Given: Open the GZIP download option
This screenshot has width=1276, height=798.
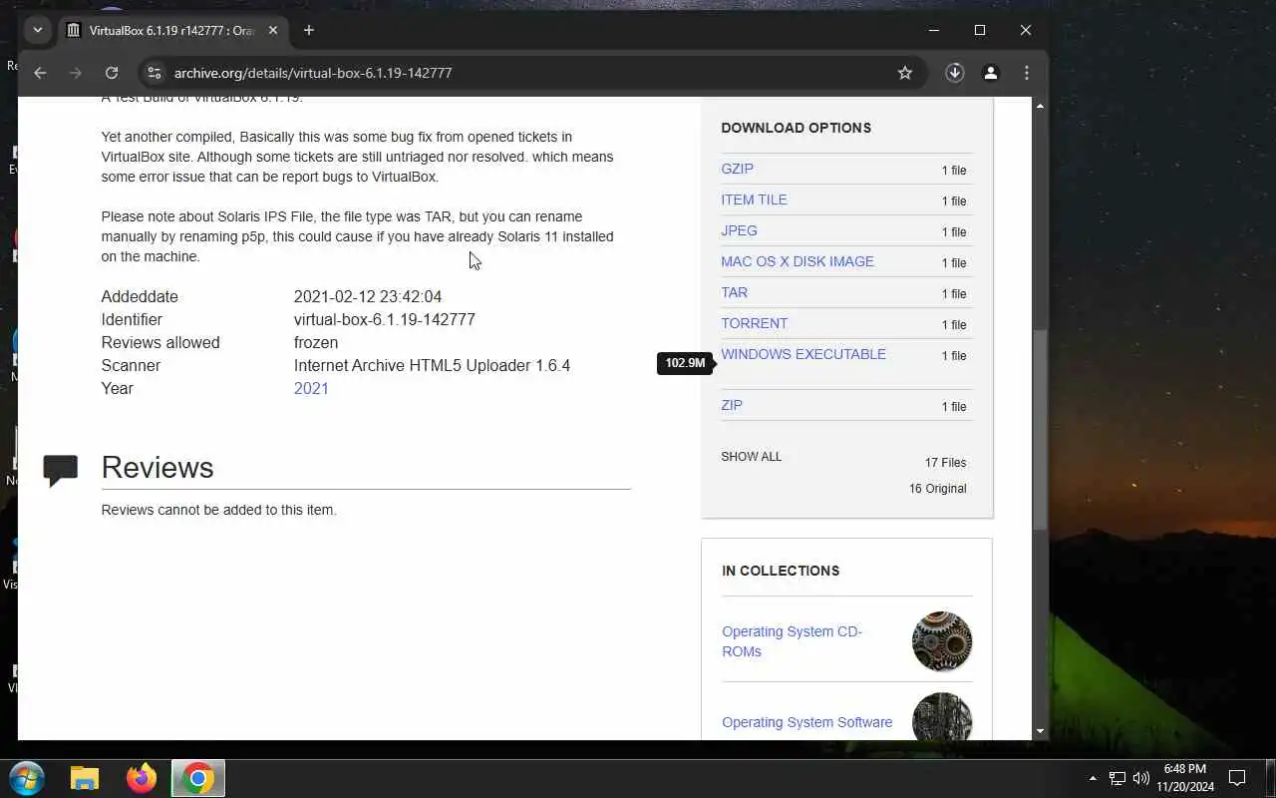Looking at the screenshot, I should [x=738, y=169].
